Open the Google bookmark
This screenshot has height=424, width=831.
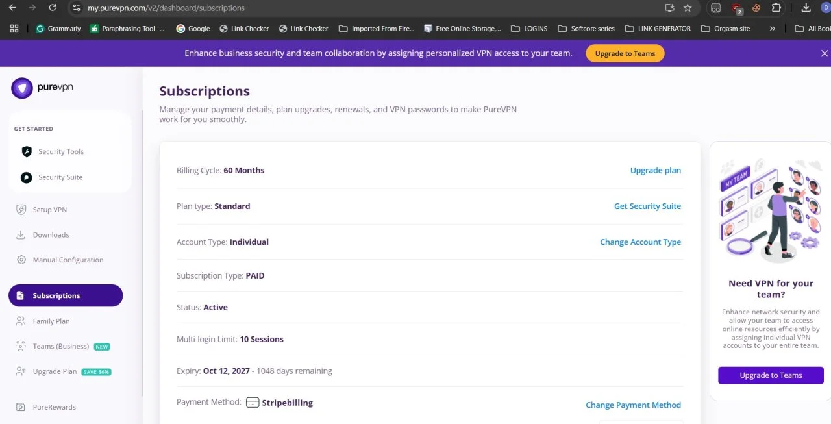pos(193,29)
